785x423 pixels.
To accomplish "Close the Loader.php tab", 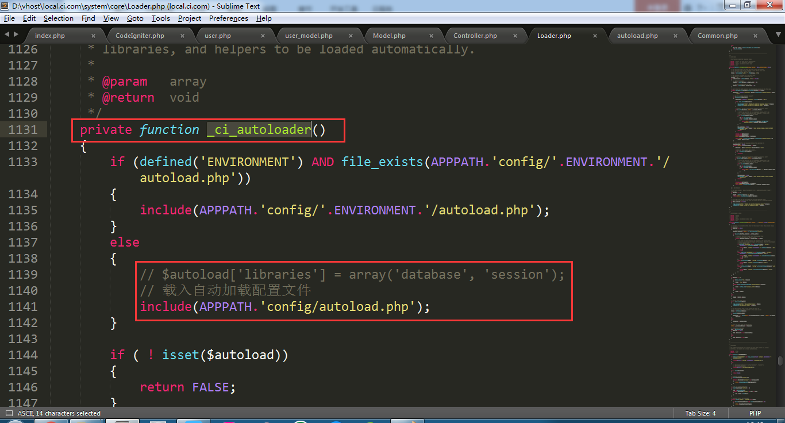I will pyautogui.click(x=595, y=36).
